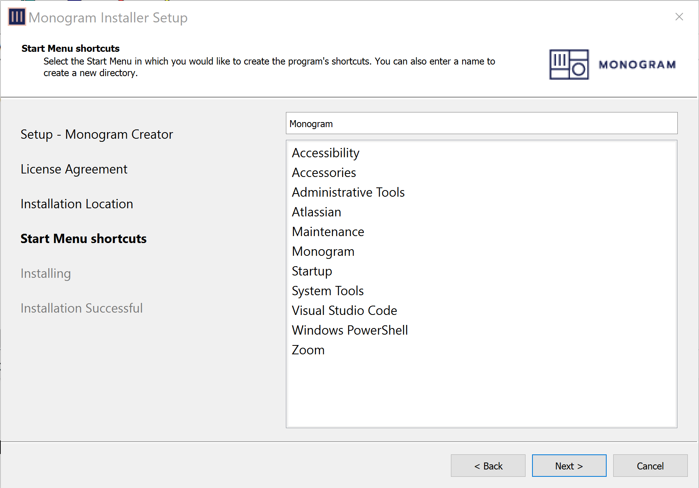Close the installer window
The height and width of the screenshot is (488, 699).
coord(679,17)
